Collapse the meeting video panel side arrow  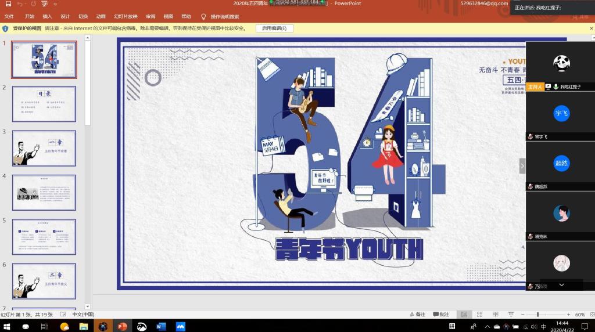coord(522,165)
